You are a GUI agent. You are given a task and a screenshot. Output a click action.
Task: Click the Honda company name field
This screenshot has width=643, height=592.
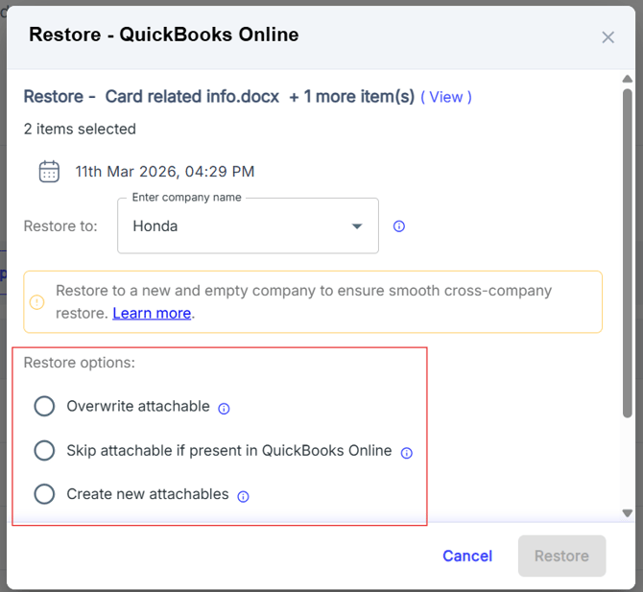click(230, 226)
